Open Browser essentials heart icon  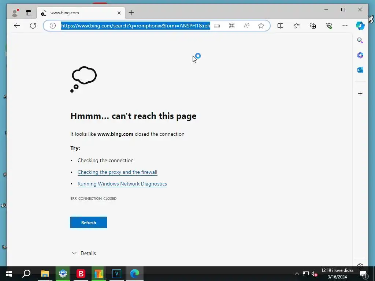(x=329, y=26)
